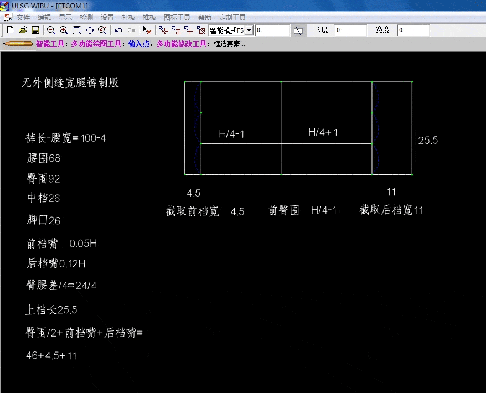Click inside the 宽度 value field

[x=413, y=30]
